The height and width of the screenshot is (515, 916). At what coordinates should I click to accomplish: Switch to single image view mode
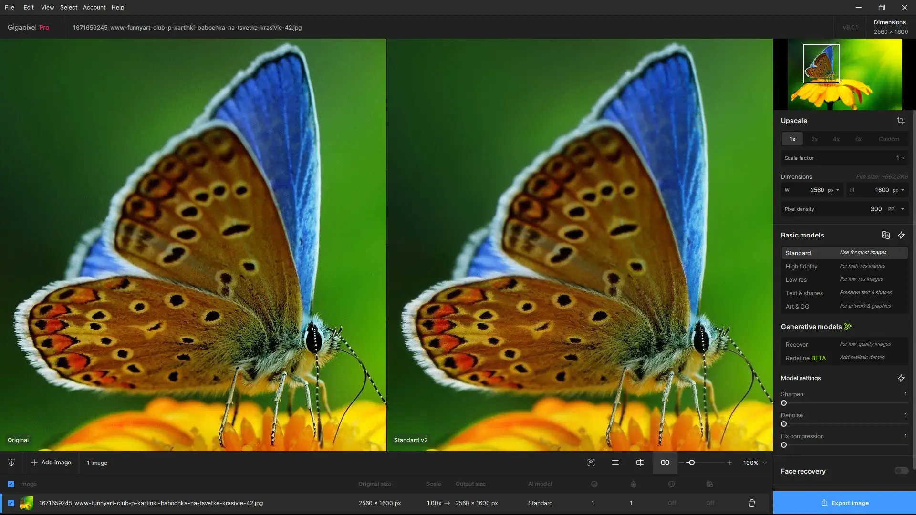(x=615, y=463)
